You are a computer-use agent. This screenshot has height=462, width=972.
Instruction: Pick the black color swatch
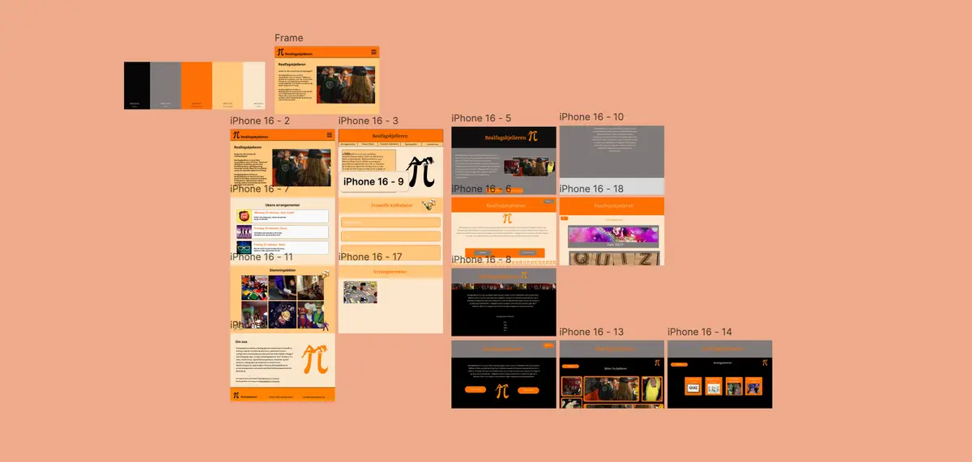pyautogui.click(x=137, y=85)
